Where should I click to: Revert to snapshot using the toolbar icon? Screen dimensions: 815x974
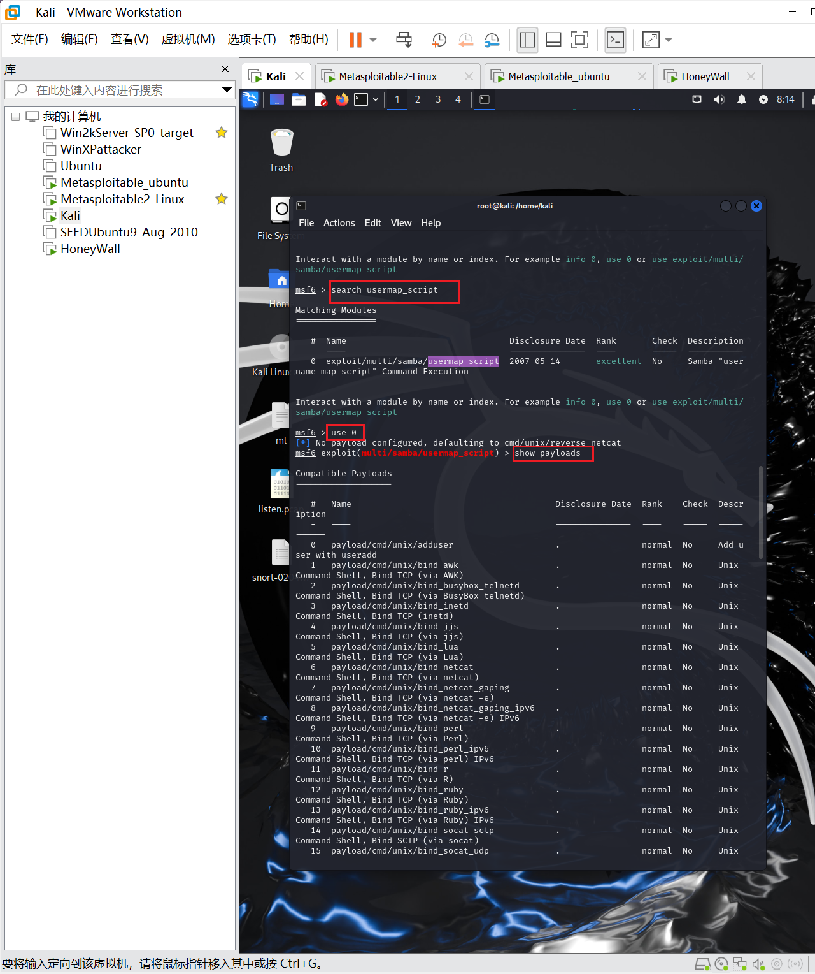click(466, 40)
